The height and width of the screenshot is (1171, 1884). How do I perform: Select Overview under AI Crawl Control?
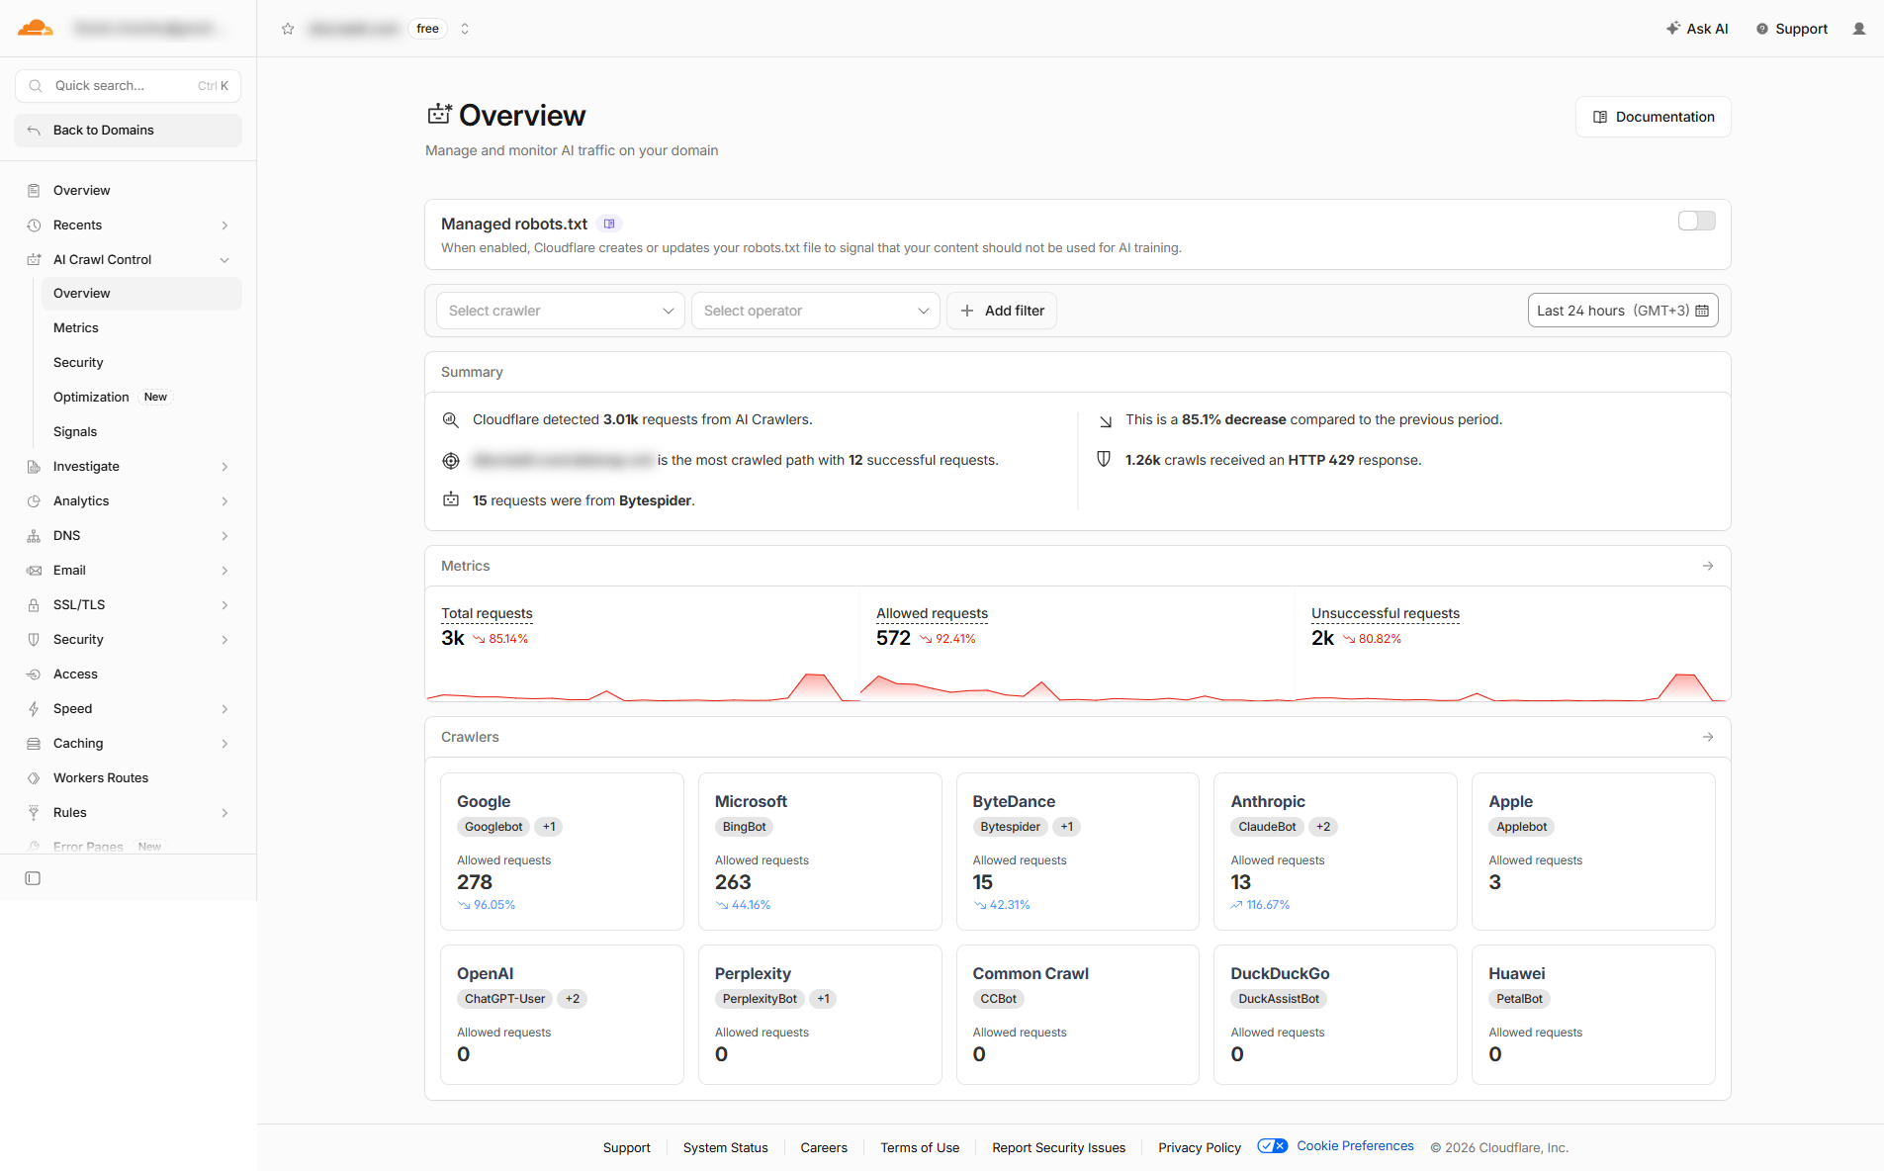pos(141,294)
